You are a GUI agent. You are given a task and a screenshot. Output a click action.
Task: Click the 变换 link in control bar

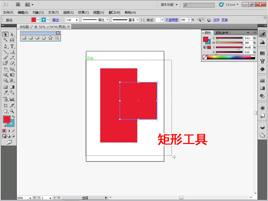pyautogui.click(x=225, y=20)
